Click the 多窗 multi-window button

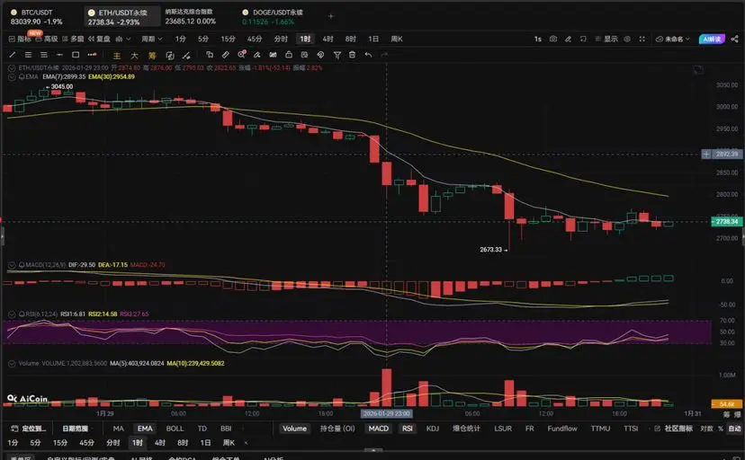coord(73,39)
